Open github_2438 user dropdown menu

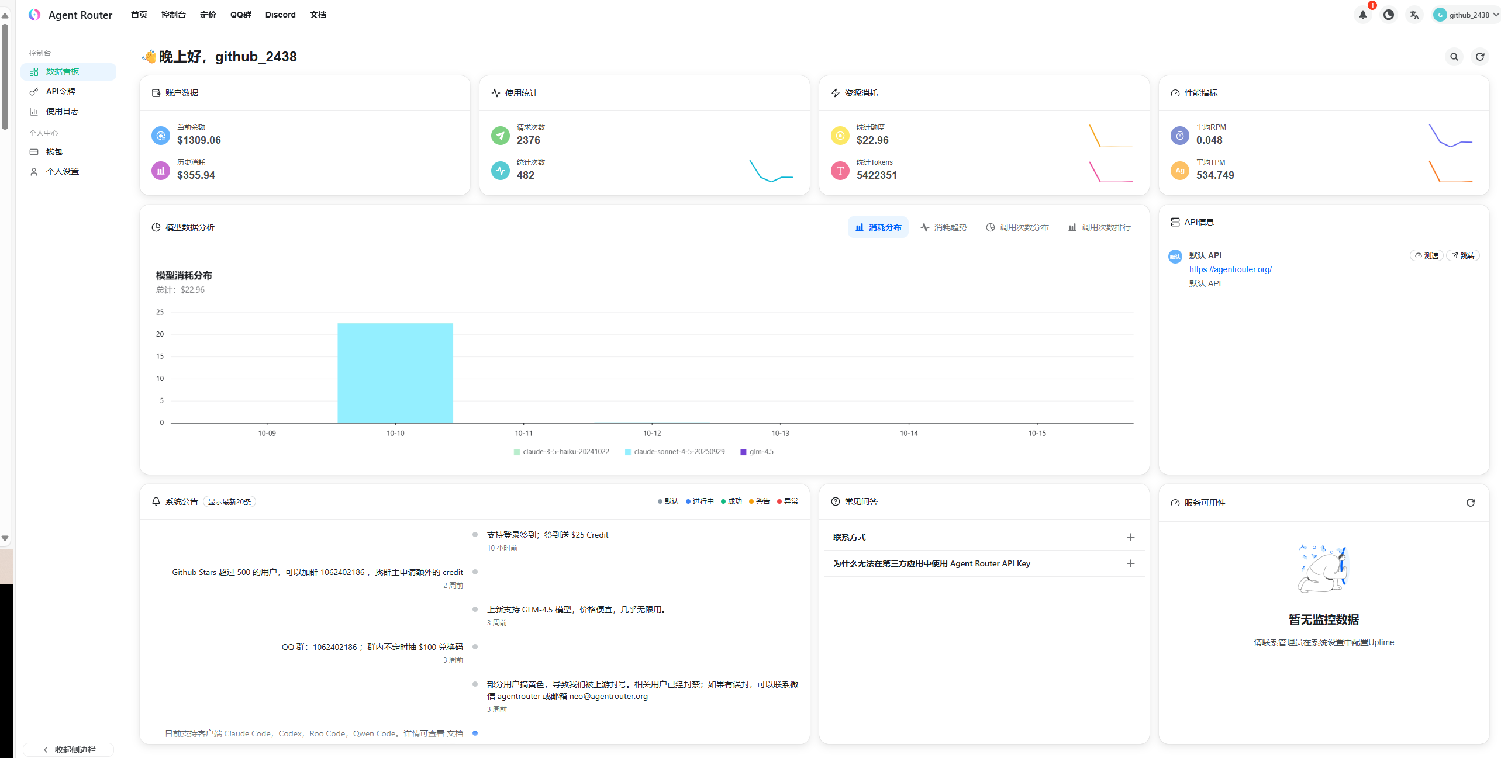click(x=1466, y=15)
